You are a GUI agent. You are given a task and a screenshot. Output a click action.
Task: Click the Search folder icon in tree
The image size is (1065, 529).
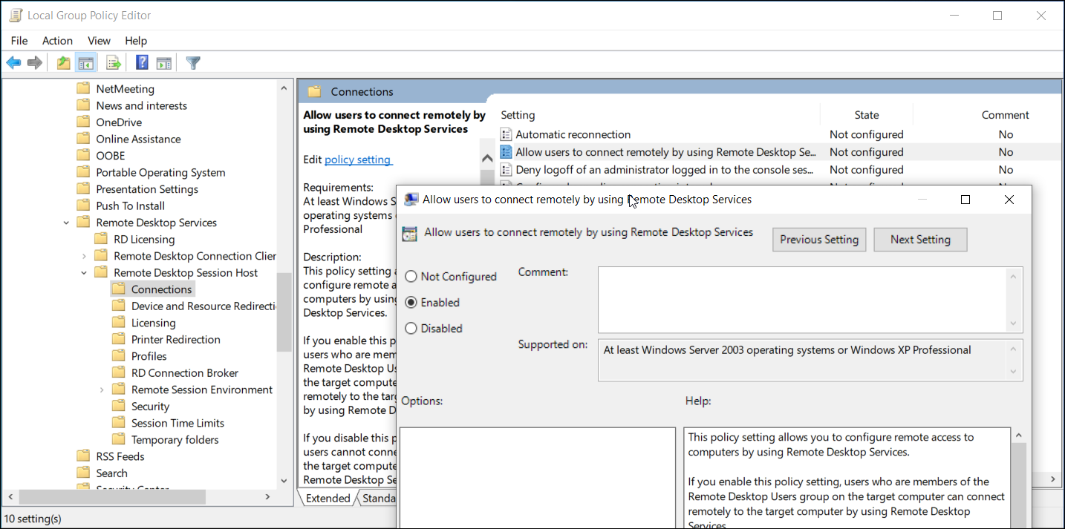(83, 473)
